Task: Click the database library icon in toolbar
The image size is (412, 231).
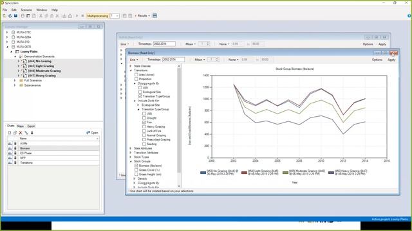Action: [x=23, y=16]
